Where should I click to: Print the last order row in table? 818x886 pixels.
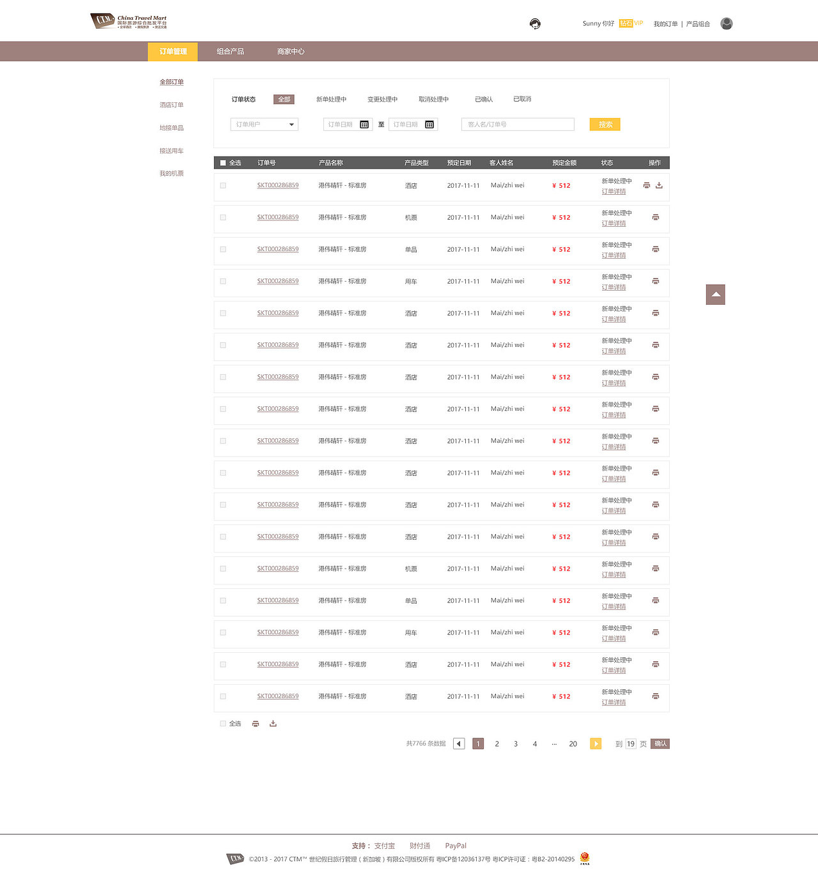click(655, 696)
